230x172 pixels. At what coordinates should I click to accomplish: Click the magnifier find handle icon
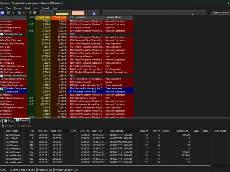pos(30,13)
